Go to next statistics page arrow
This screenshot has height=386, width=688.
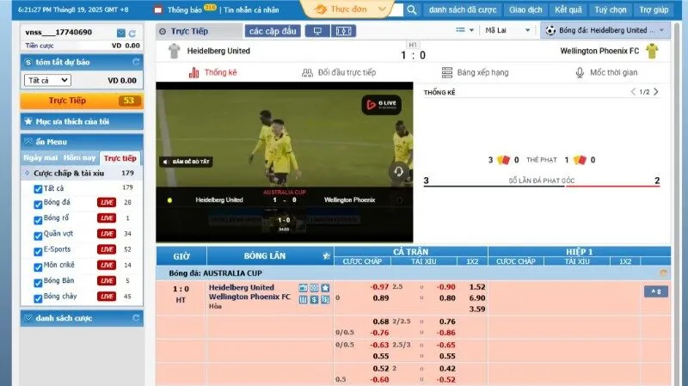click(x=656, y=91)
